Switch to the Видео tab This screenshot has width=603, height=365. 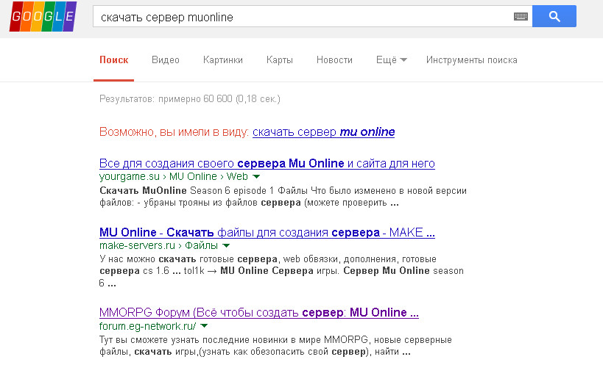[166, 60]
